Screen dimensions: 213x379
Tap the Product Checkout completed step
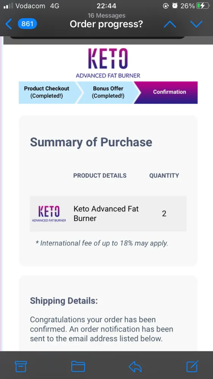coord(48,92)
